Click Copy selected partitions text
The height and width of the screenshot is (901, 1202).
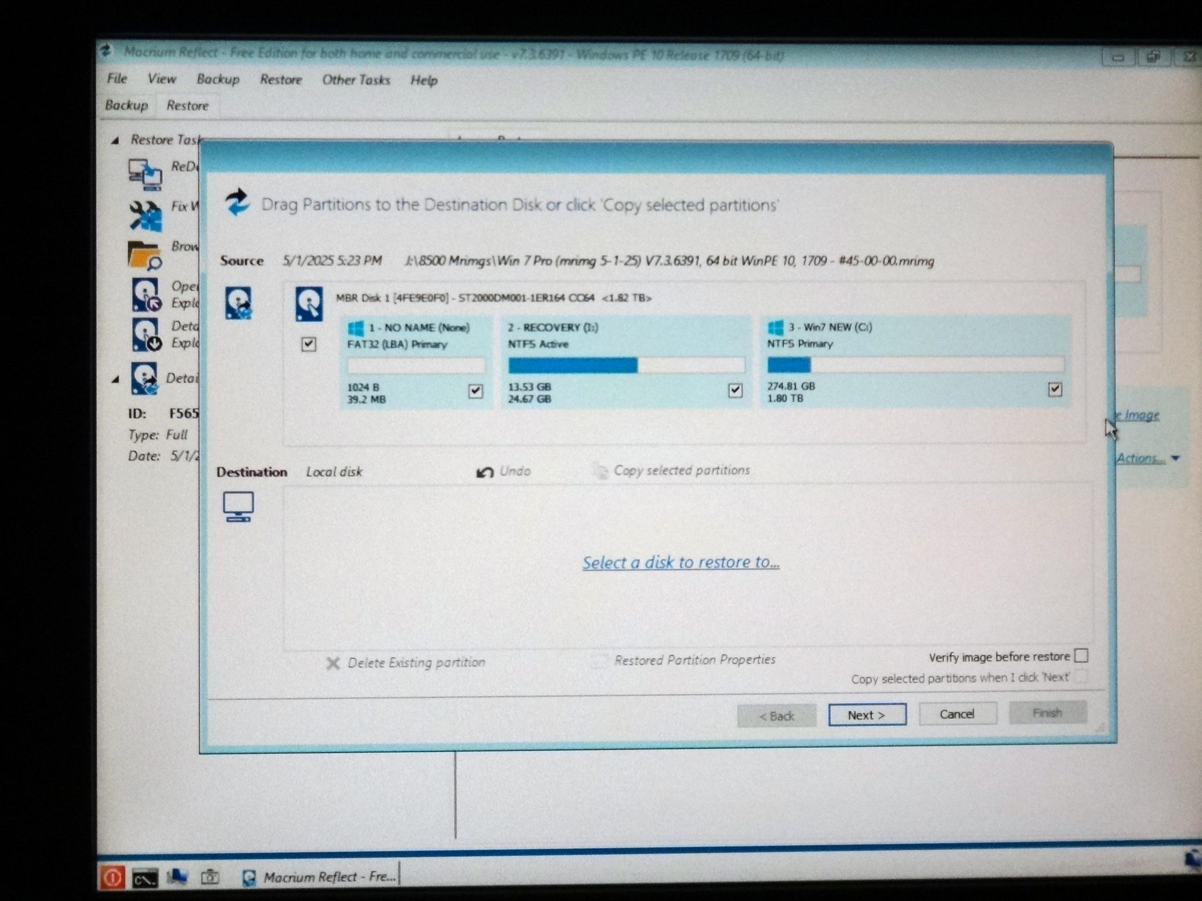pos(682,470)
